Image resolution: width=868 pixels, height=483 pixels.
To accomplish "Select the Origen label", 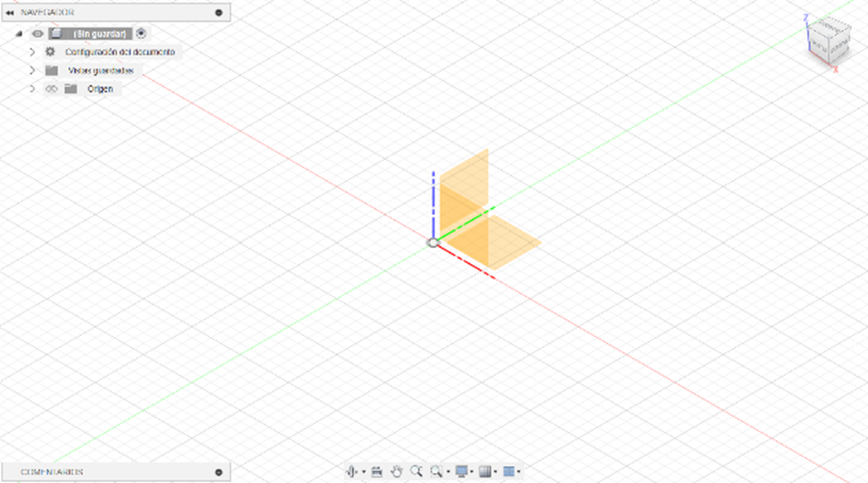I will [x=101, y=89].
